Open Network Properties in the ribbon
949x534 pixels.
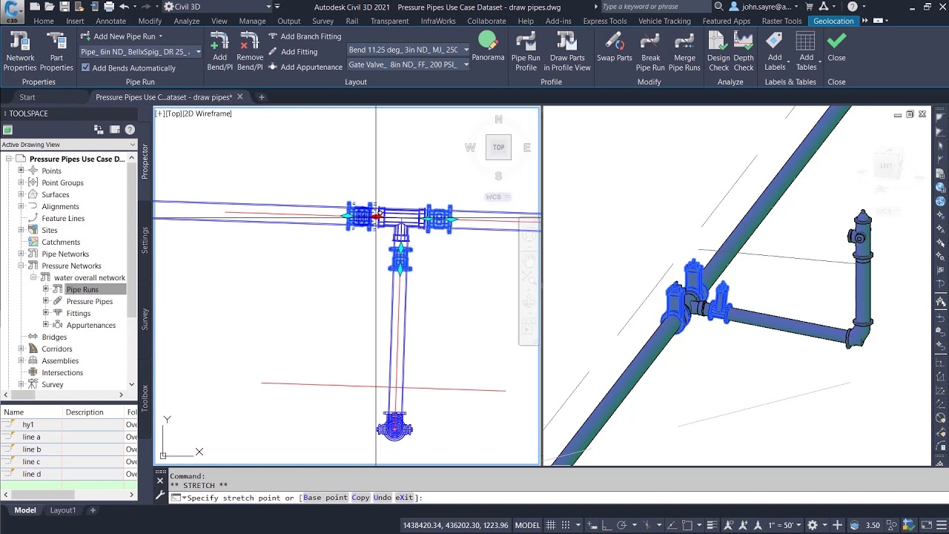(x=20, y=51)
